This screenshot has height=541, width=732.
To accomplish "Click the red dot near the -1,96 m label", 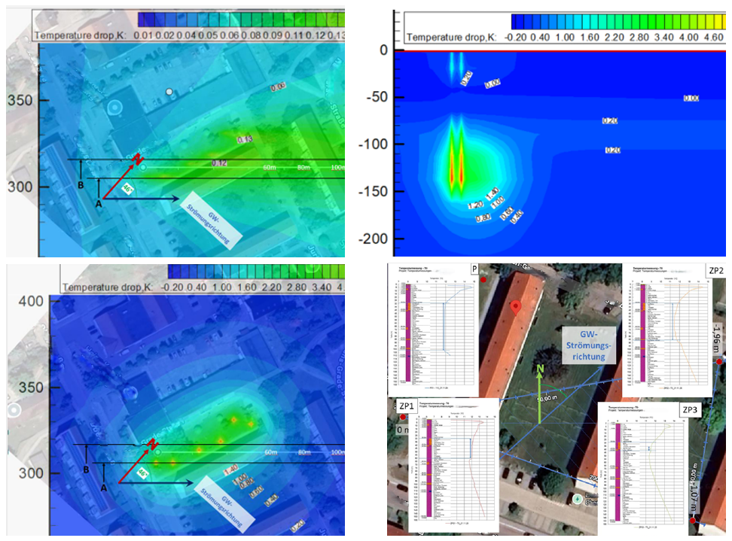I will click(x=720, y=362).
